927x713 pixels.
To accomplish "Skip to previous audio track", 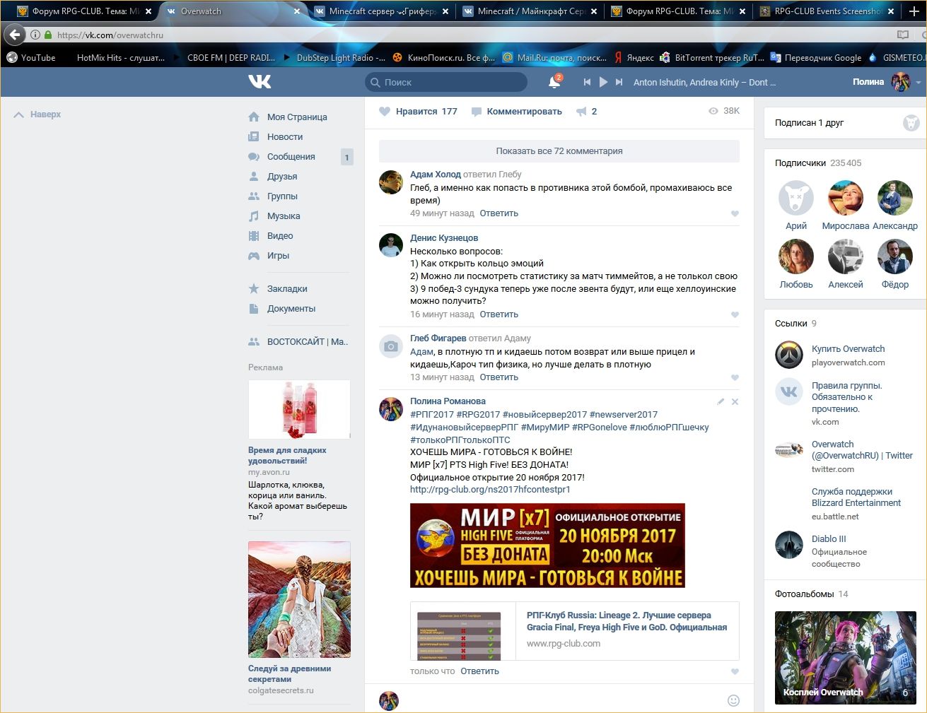I will coord(587,82).
